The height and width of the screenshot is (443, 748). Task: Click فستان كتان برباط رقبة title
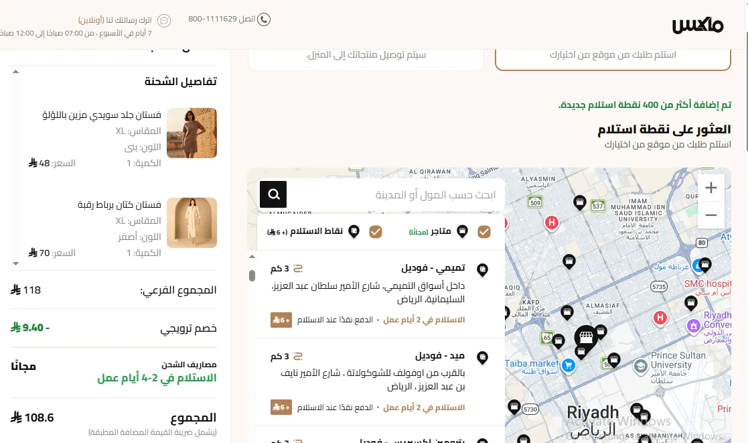(x=119, y=205)
